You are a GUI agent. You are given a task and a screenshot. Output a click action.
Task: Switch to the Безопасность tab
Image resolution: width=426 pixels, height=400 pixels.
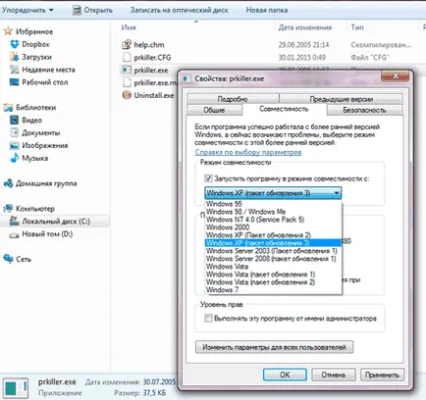tap(364, 110)
